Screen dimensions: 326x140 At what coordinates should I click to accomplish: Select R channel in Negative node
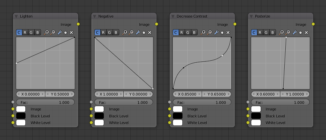103,33
